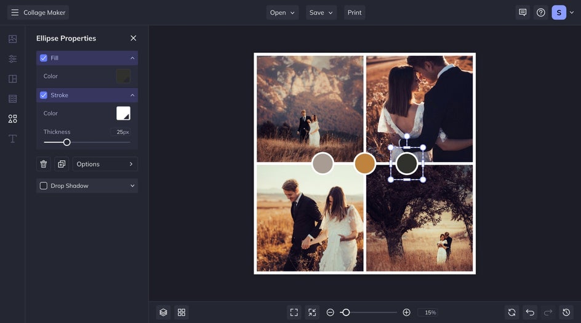Image resolution: width=581 pixels, height=323 pixels.
Task: Click the Stroke color swatch
Action: pyautogui.click(x=123, y=113)
